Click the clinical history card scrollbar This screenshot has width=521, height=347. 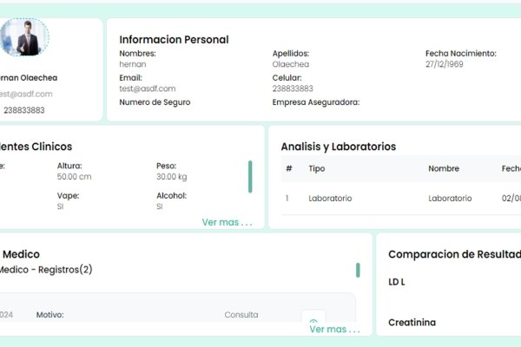click(250, 176)
